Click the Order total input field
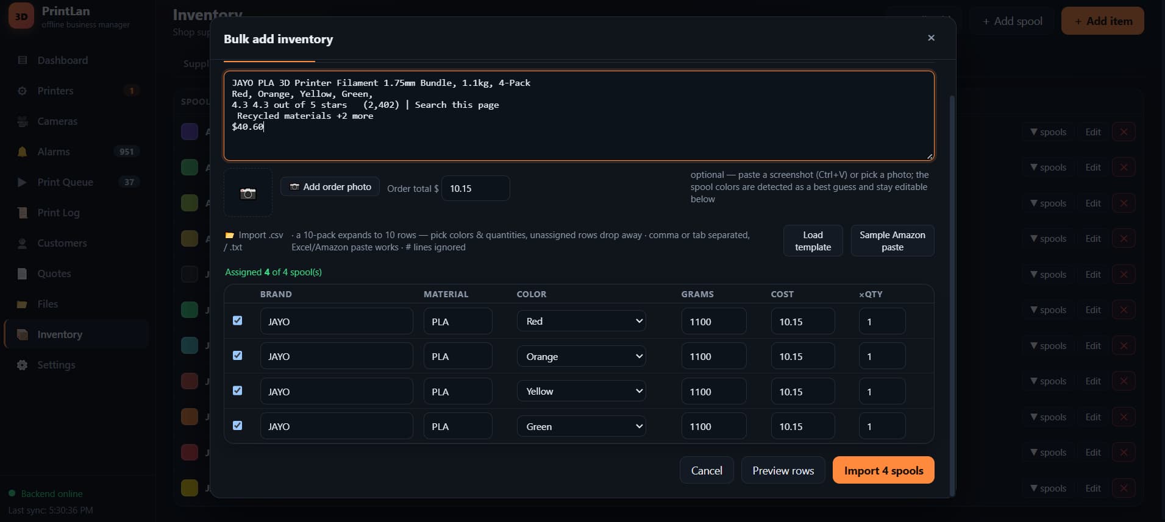 click(x=476, y=188)
